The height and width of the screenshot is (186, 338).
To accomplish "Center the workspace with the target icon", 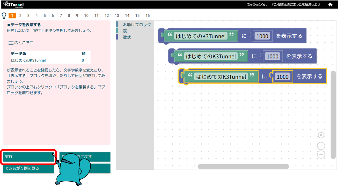I will (x=321, y=135).
